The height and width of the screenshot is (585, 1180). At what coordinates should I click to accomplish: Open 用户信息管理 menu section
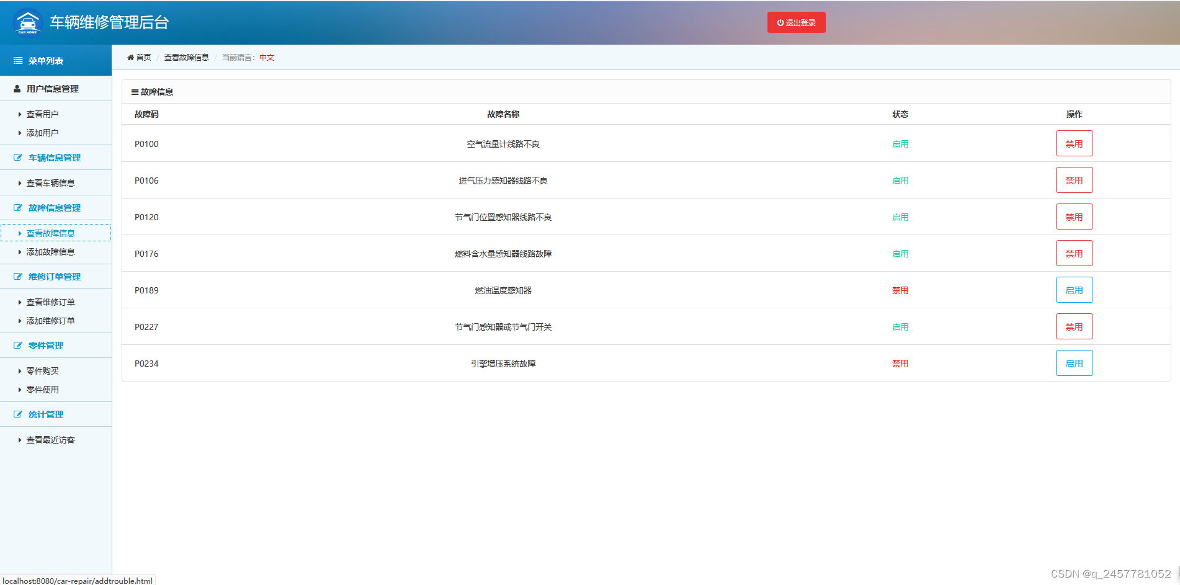point(56,89)
